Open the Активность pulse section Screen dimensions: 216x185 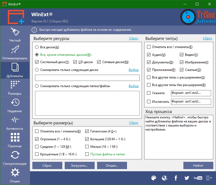(x=15, y=123)
